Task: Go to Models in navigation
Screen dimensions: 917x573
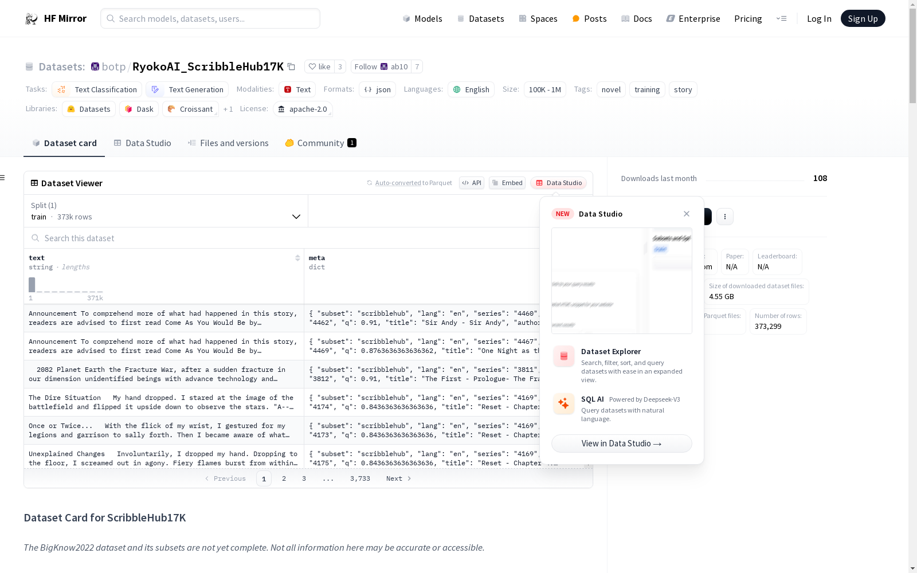Action: (422, 19)
